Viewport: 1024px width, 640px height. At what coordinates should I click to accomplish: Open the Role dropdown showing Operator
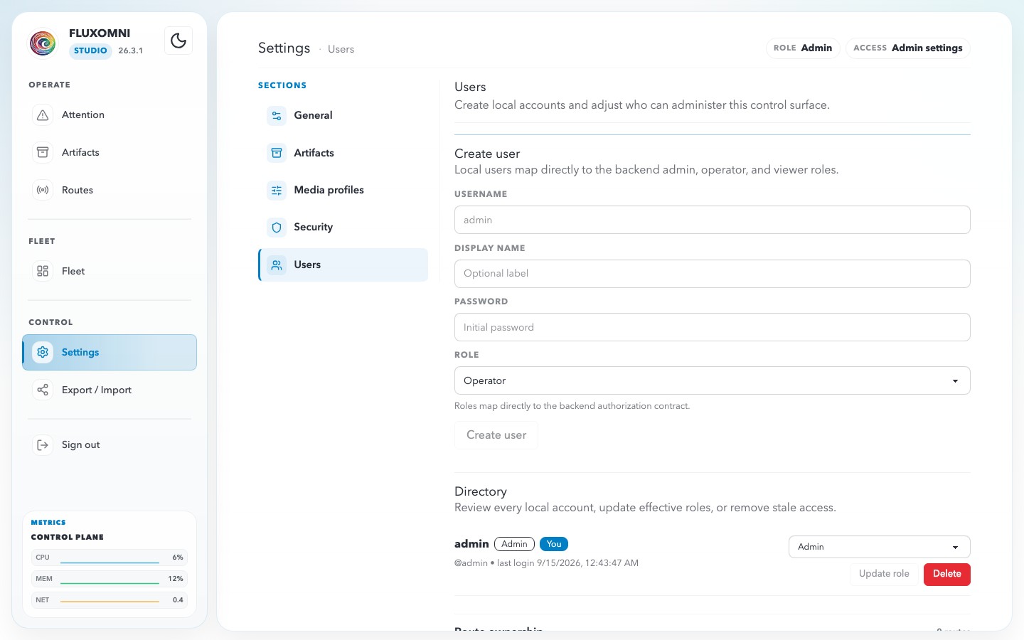point(713,380)
